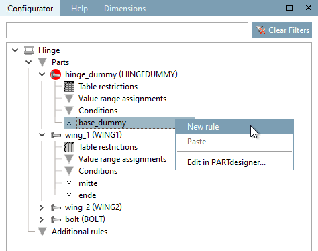The image size is (318, 251).
Task: Click the wing_2 part icon
Action: coord(56,207)
